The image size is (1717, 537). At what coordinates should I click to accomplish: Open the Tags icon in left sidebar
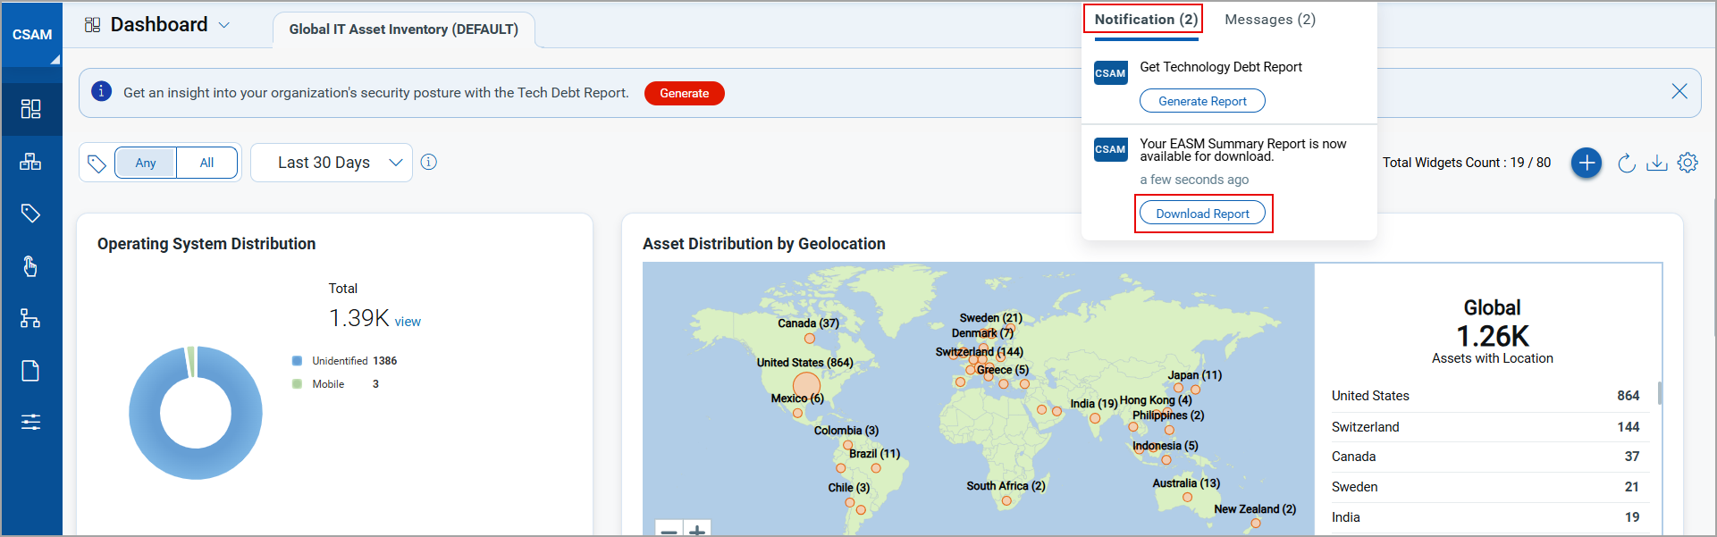coord(31,214)
